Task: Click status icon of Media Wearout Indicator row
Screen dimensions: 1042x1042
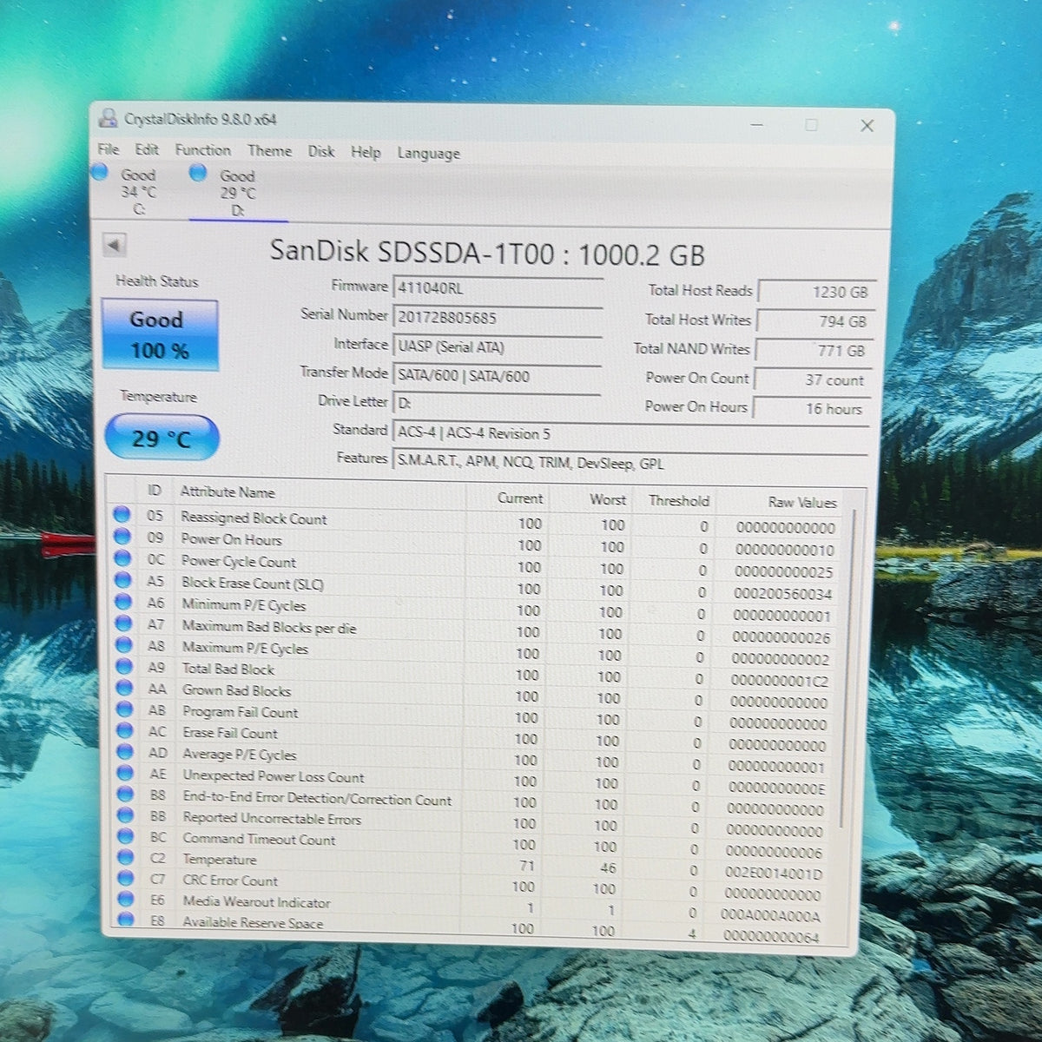Action: [126, 899]
